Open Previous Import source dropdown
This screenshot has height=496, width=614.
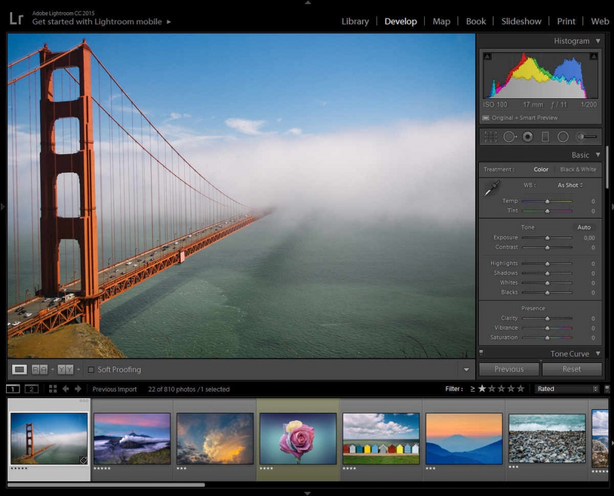pos(114,389)
